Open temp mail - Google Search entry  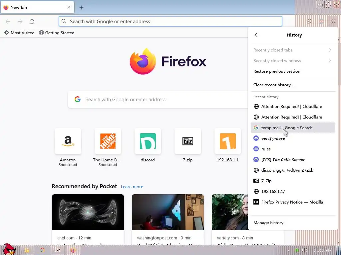point(293,128)
